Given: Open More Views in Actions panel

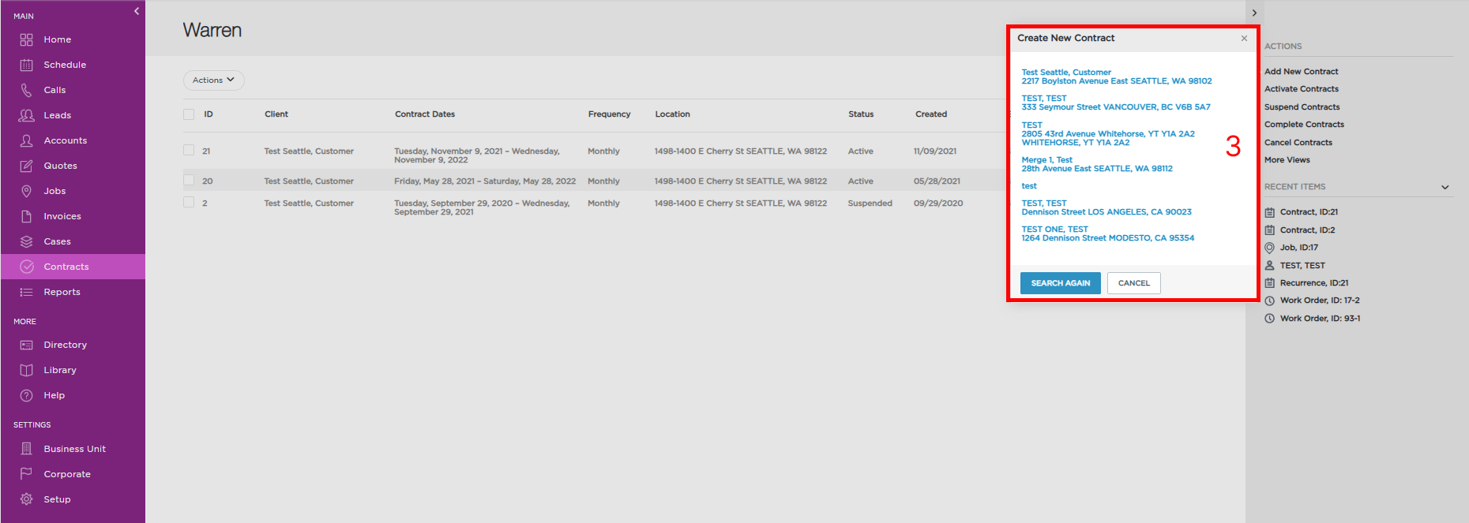Looking at the screenshot, I should pyautogui.click(x=1287, y=160).
